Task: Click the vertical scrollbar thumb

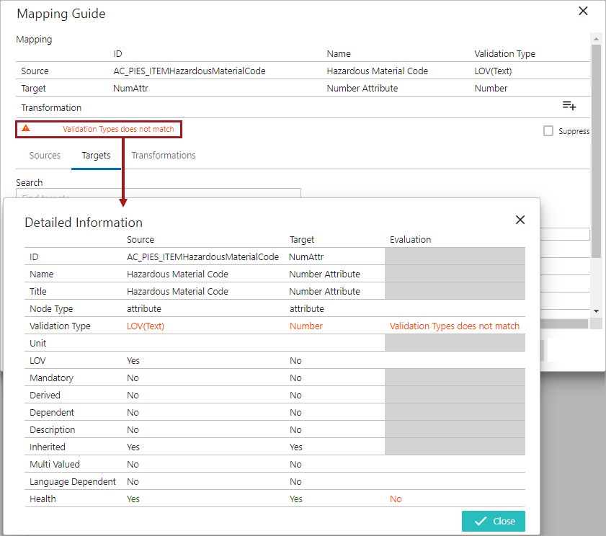Action: tap(595, 144)
